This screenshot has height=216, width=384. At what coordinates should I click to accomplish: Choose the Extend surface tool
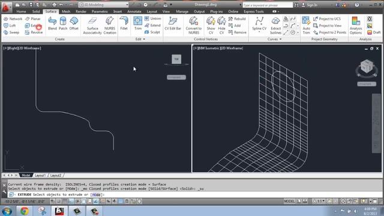(x=152, y=25)
